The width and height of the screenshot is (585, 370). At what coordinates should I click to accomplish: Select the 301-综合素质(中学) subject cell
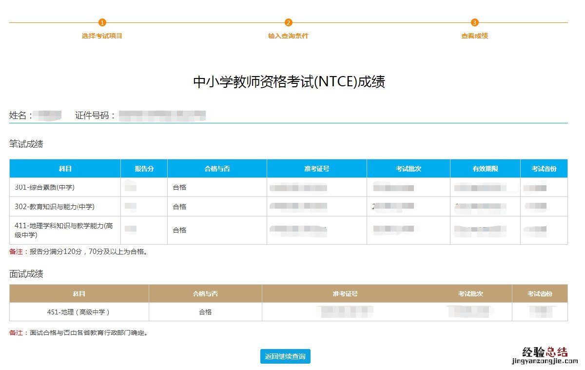[x=45, y=187]
